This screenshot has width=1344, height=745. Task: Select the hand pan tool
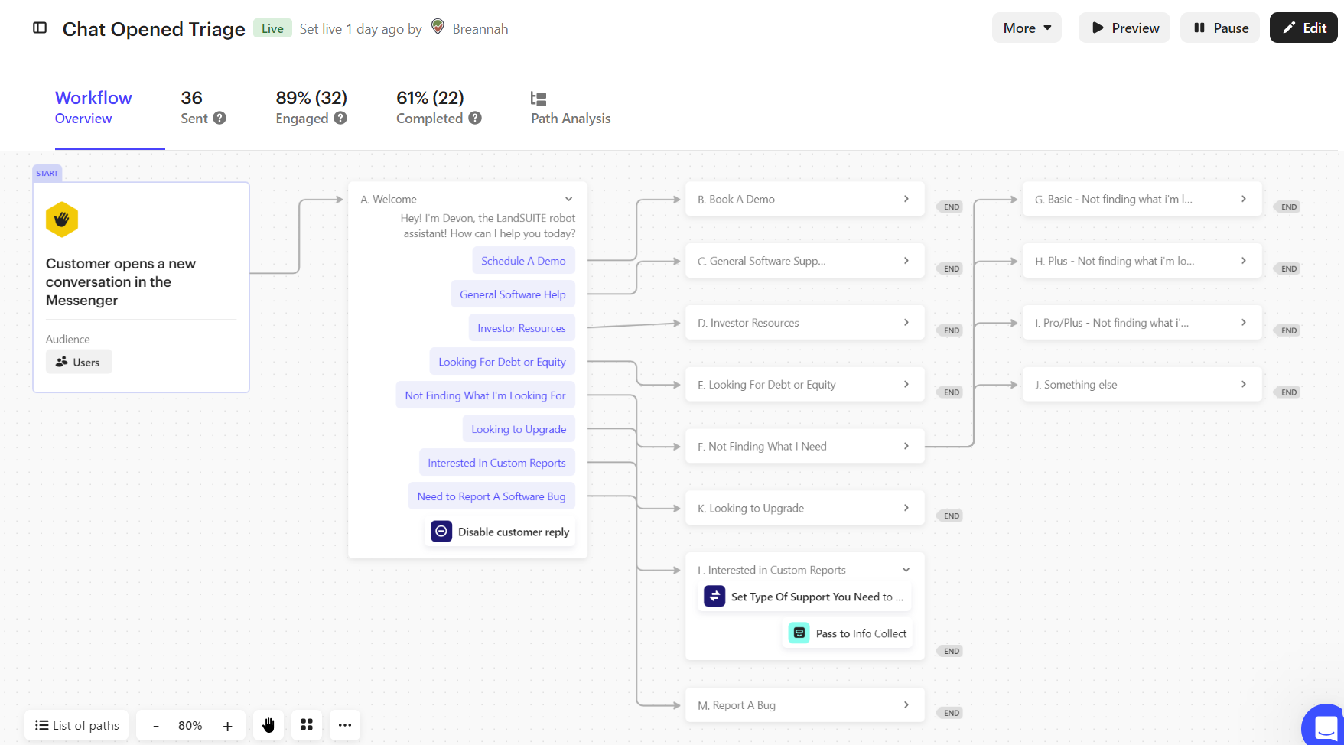[268, 725]
